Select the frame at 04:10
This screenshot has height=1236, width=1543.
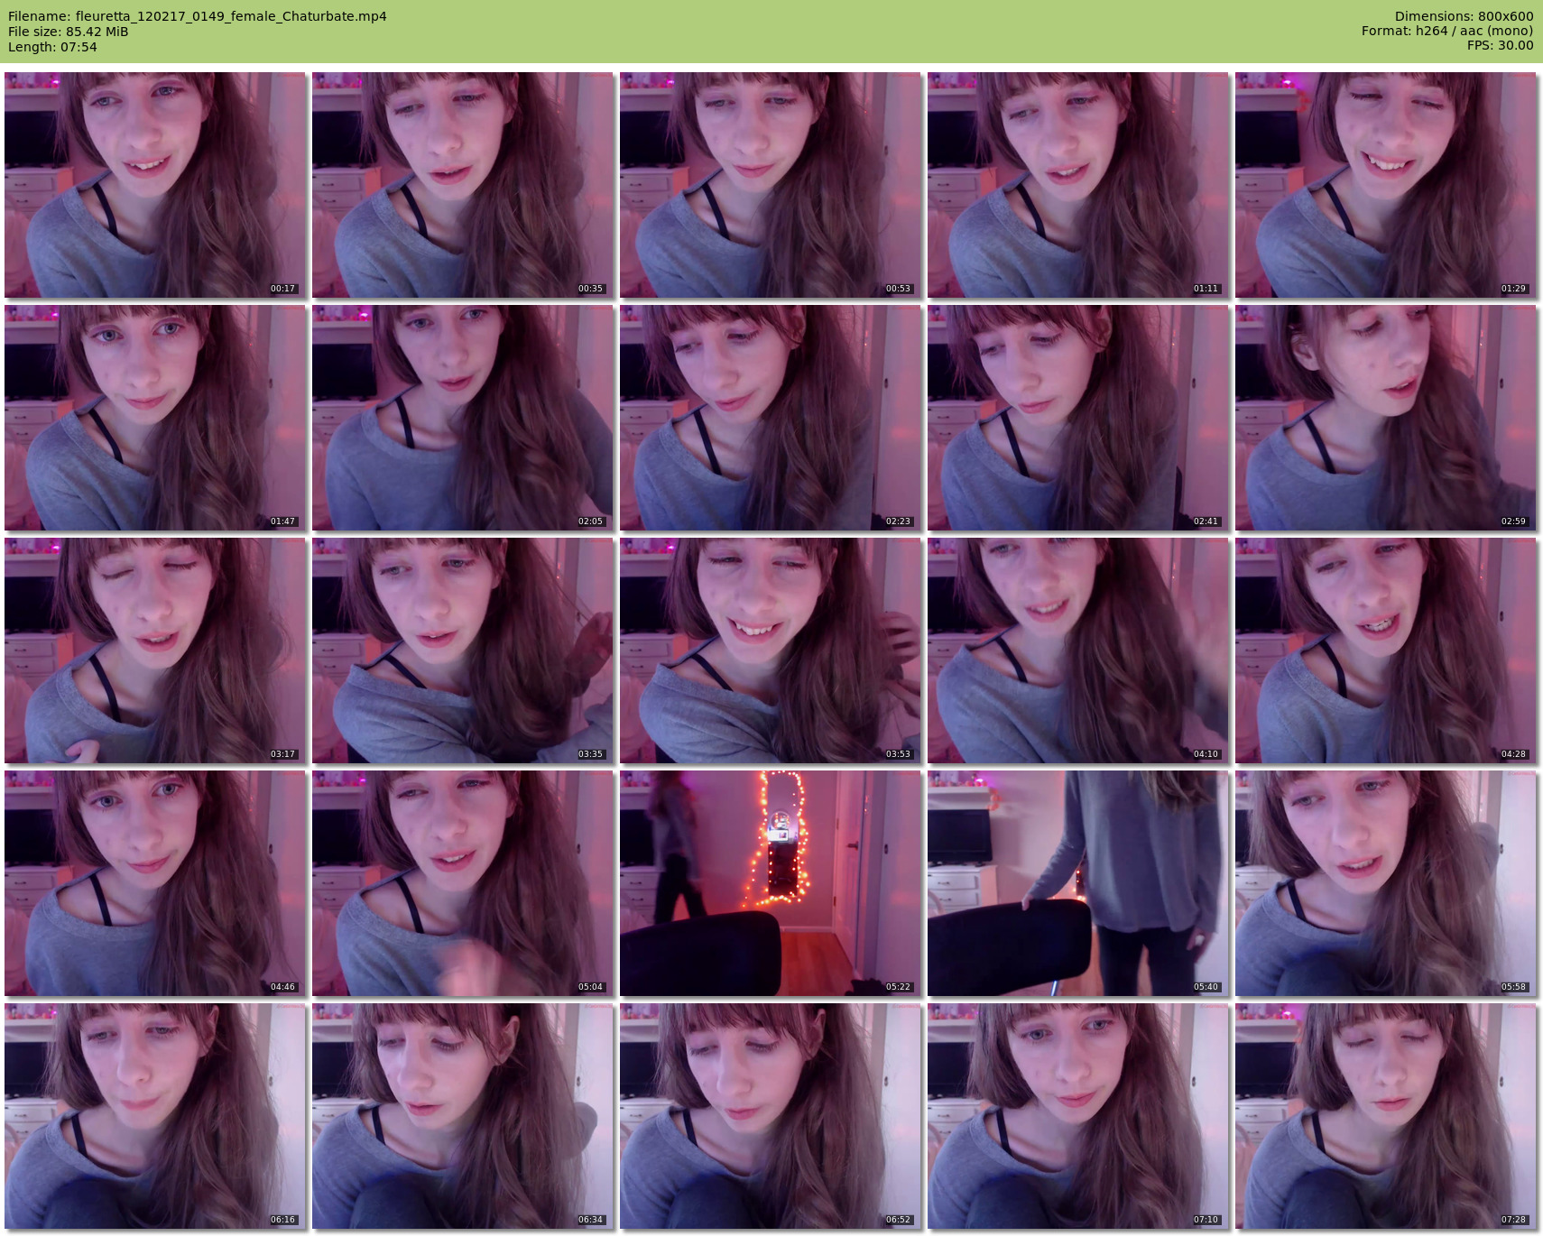pyautogui.click(x=1077, y=650)
